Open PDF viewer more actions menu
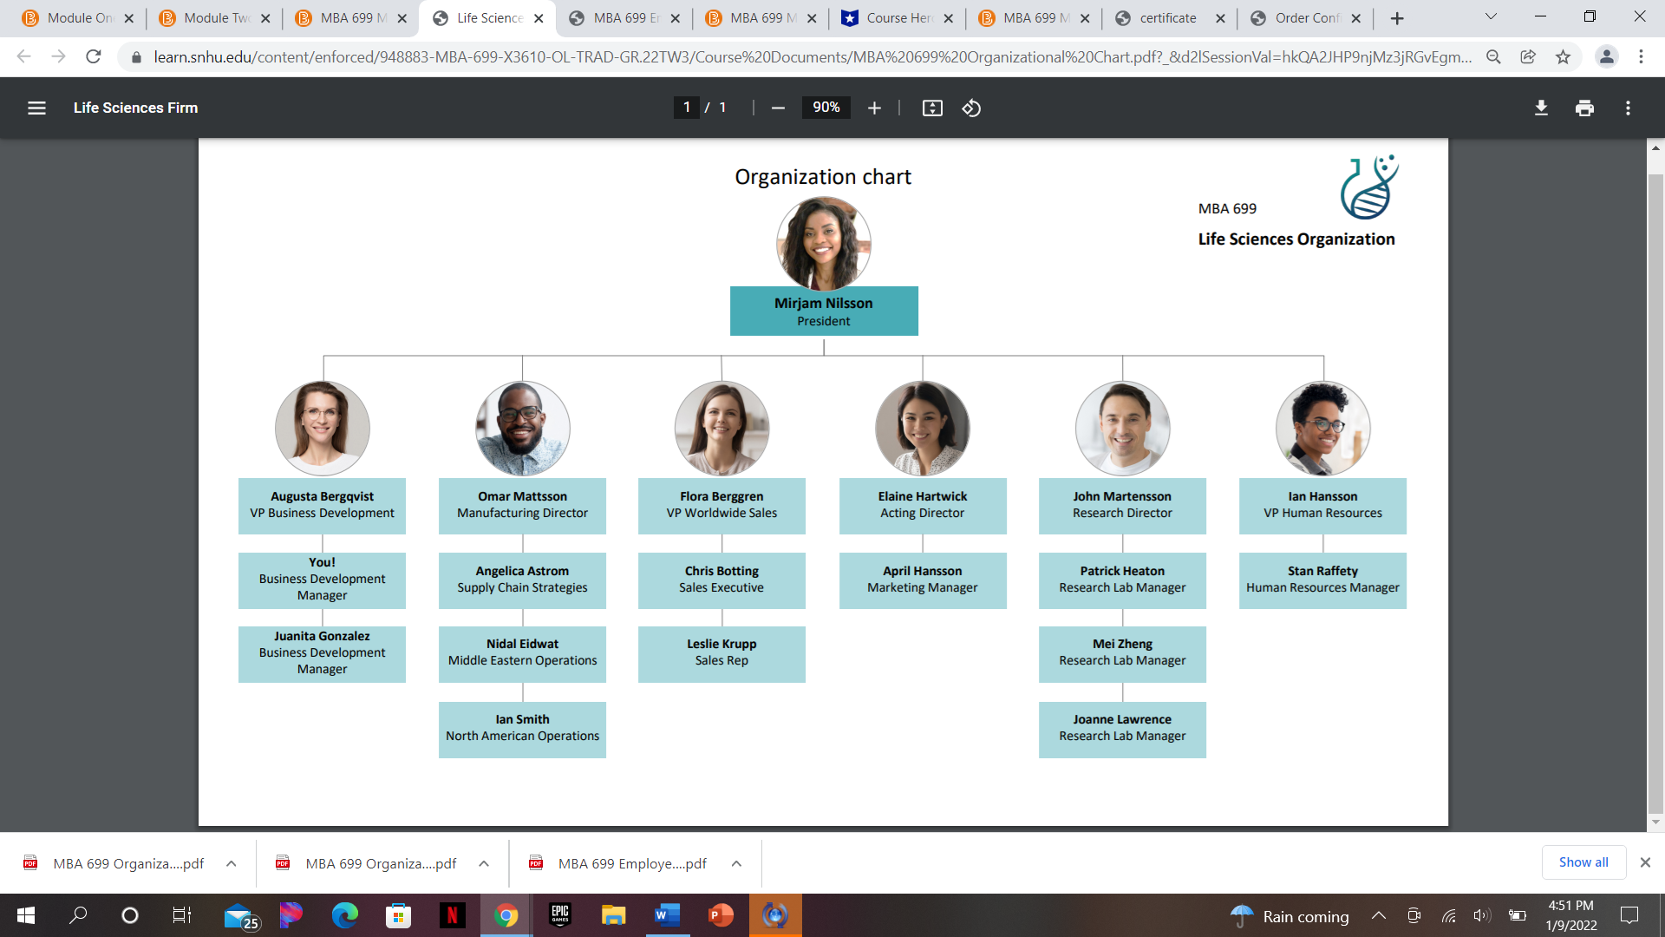The width and height of the screenshot is (1665, 937). pyautogui.click(x=1628, y=108)
